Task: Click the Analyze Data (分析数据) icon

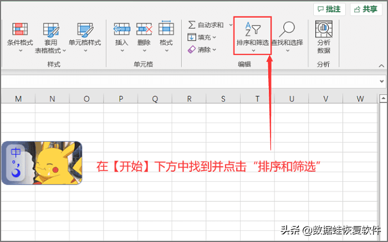Action: click(324, 29)
